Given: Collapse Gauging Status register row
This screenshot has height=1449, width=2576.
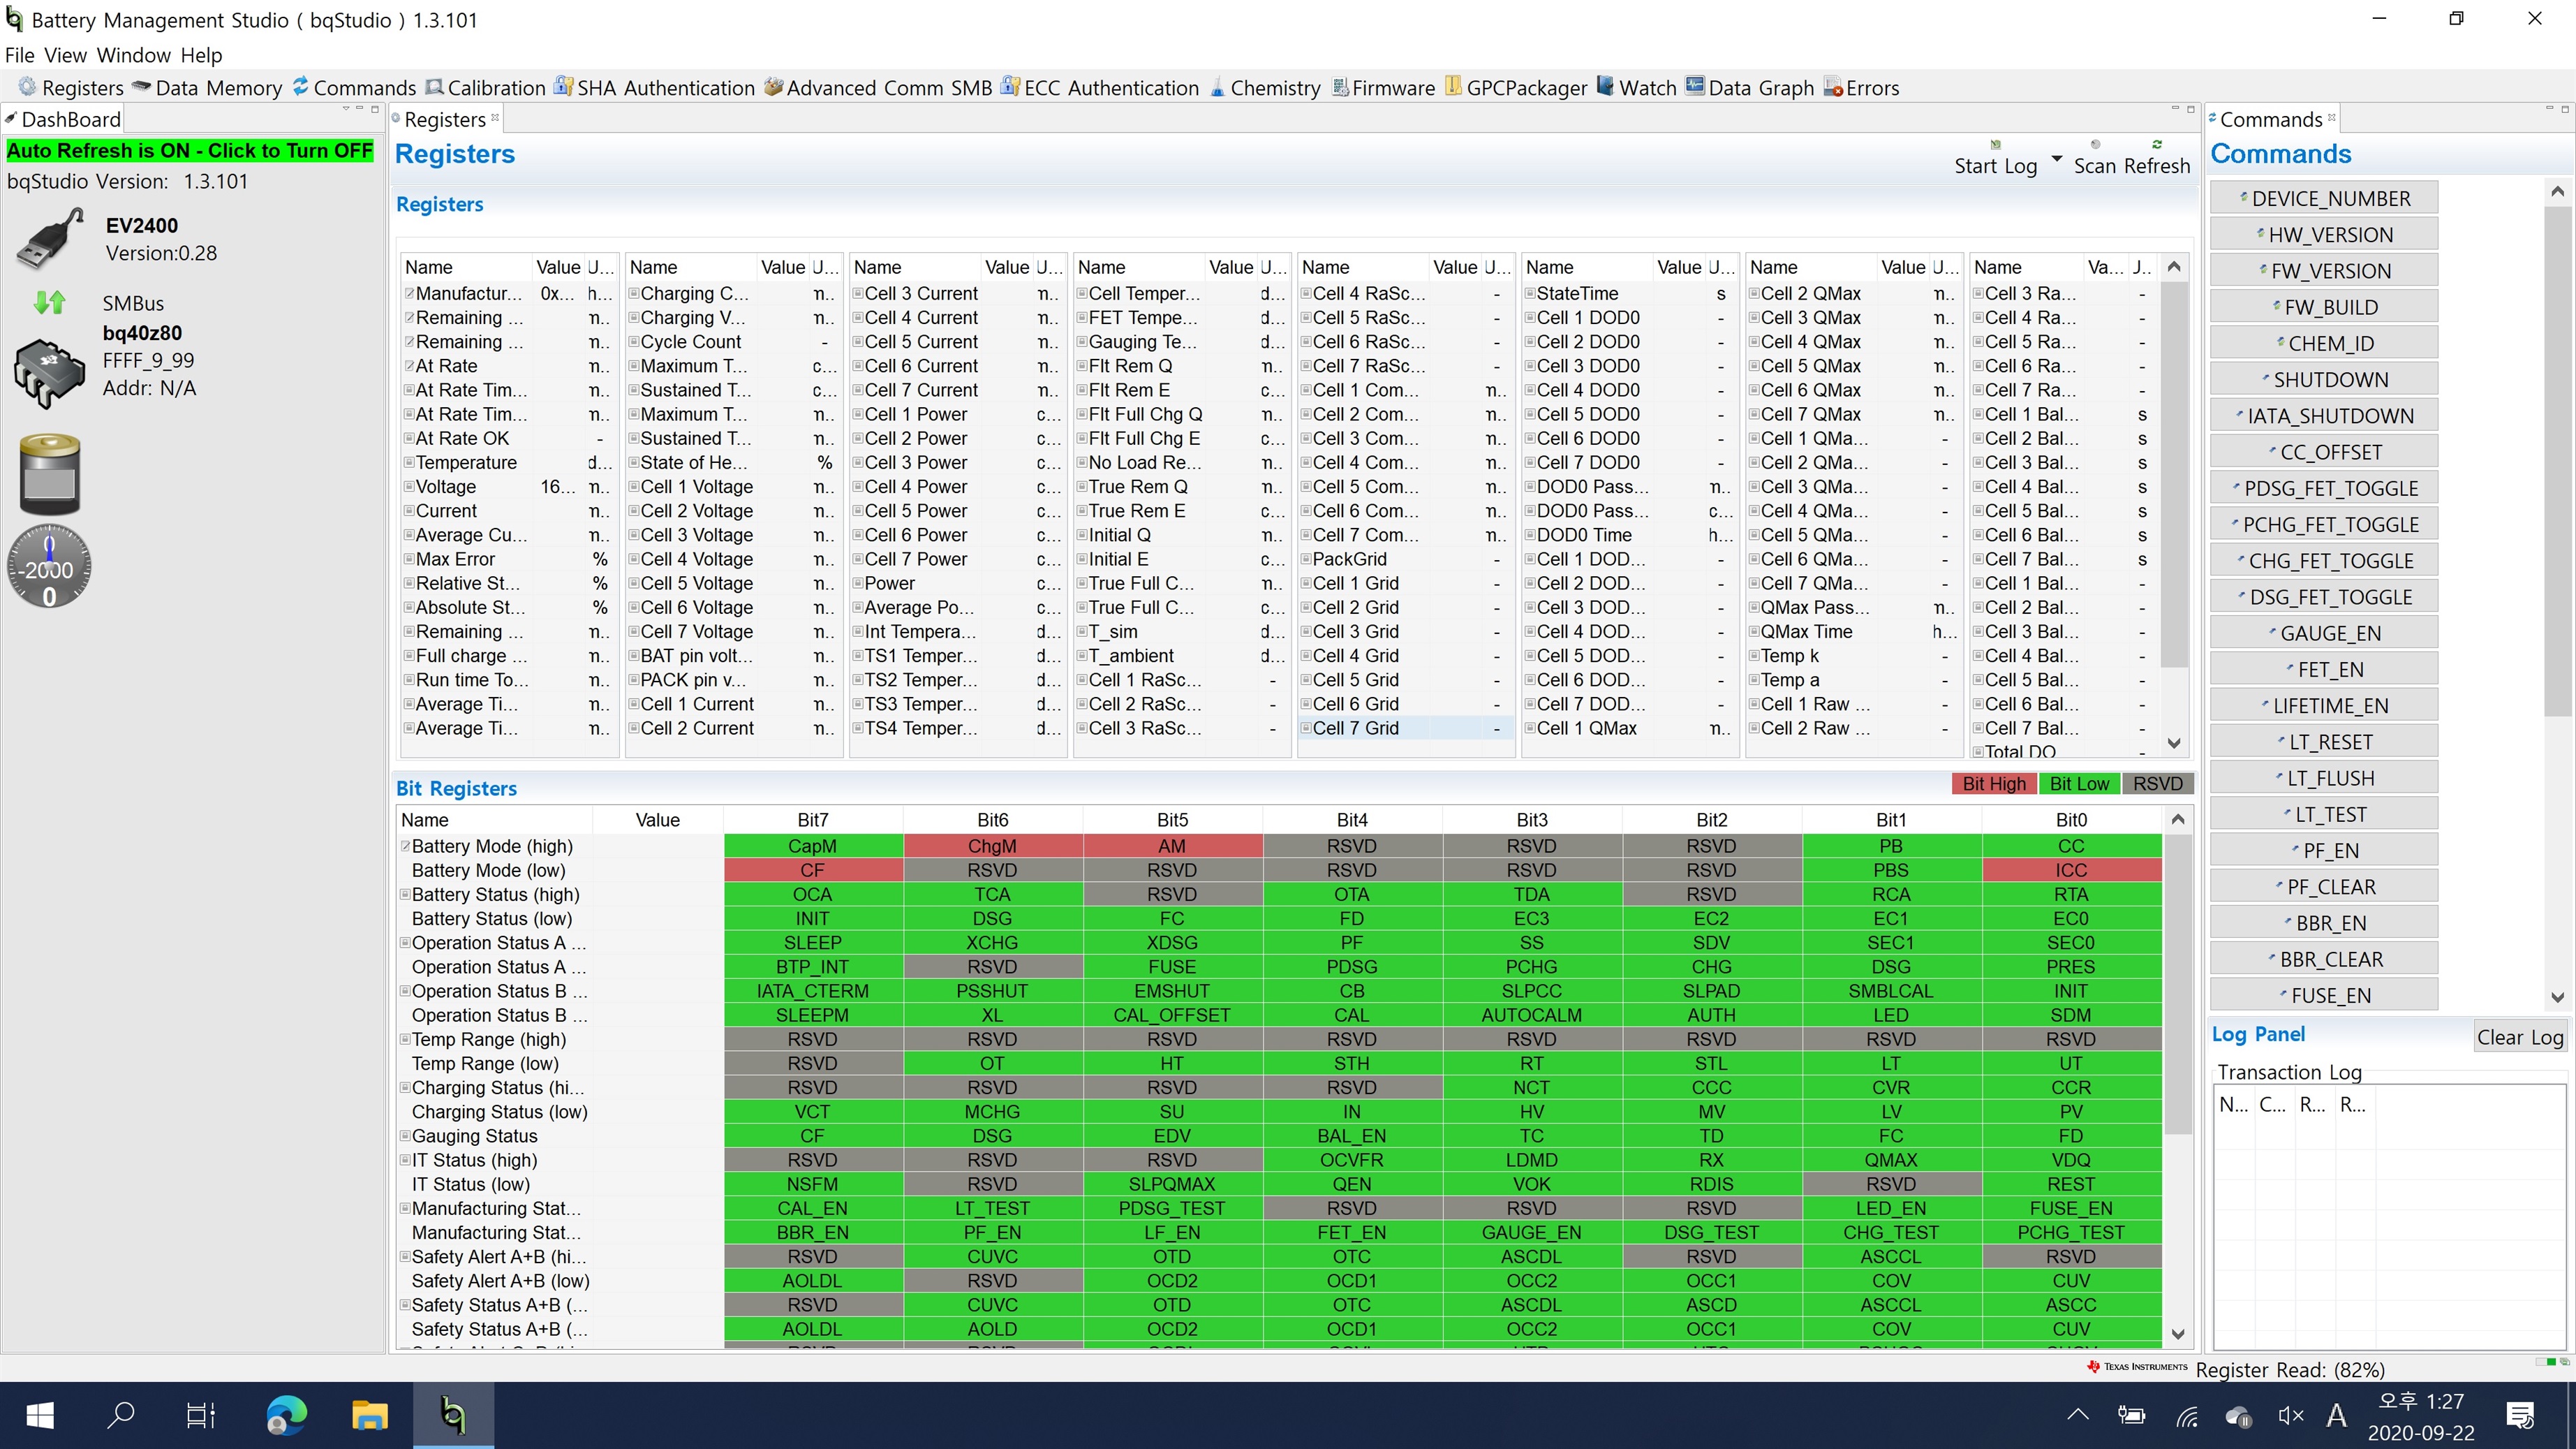Looking at the screenshot, I should tap(406, 1136).
